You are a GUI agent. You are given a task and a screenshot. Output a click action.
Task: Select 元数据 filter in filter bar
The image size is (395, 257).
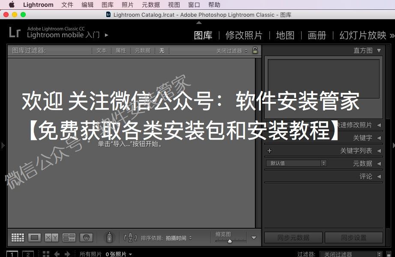point(143,51)
